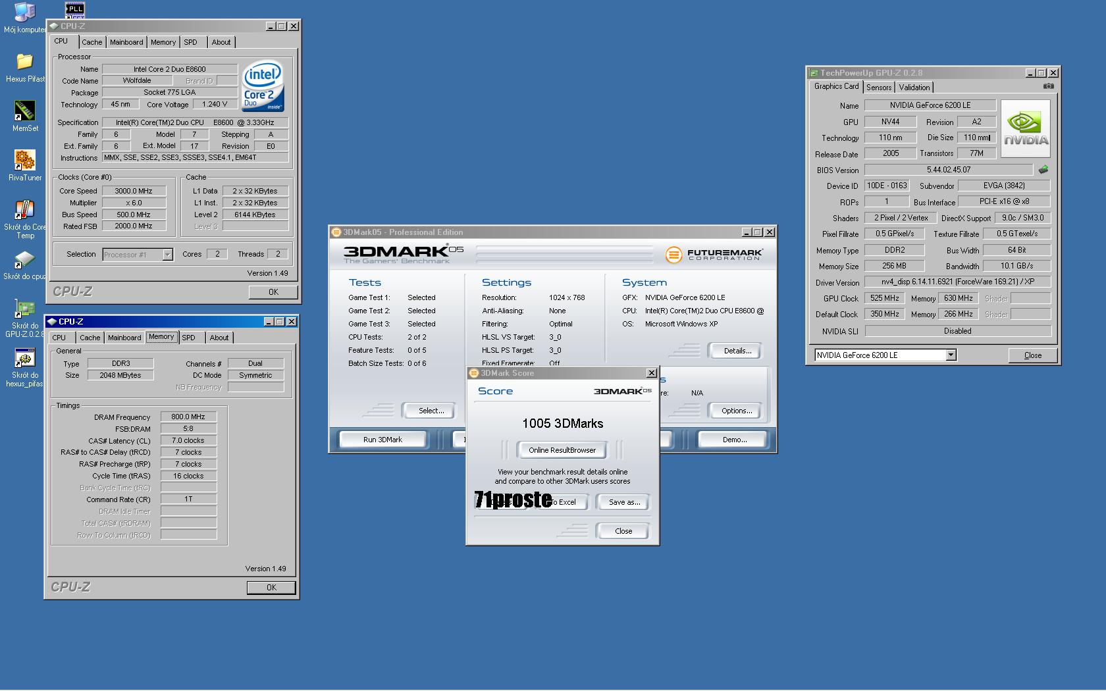This screenshot has height=691, width=1106.
Task: Click the DRAM Frequency value field
Action: coord(188,417)
